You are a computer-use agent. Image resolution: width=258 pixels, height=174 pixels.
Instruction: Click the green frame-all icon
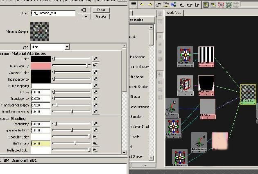(229, 5)
